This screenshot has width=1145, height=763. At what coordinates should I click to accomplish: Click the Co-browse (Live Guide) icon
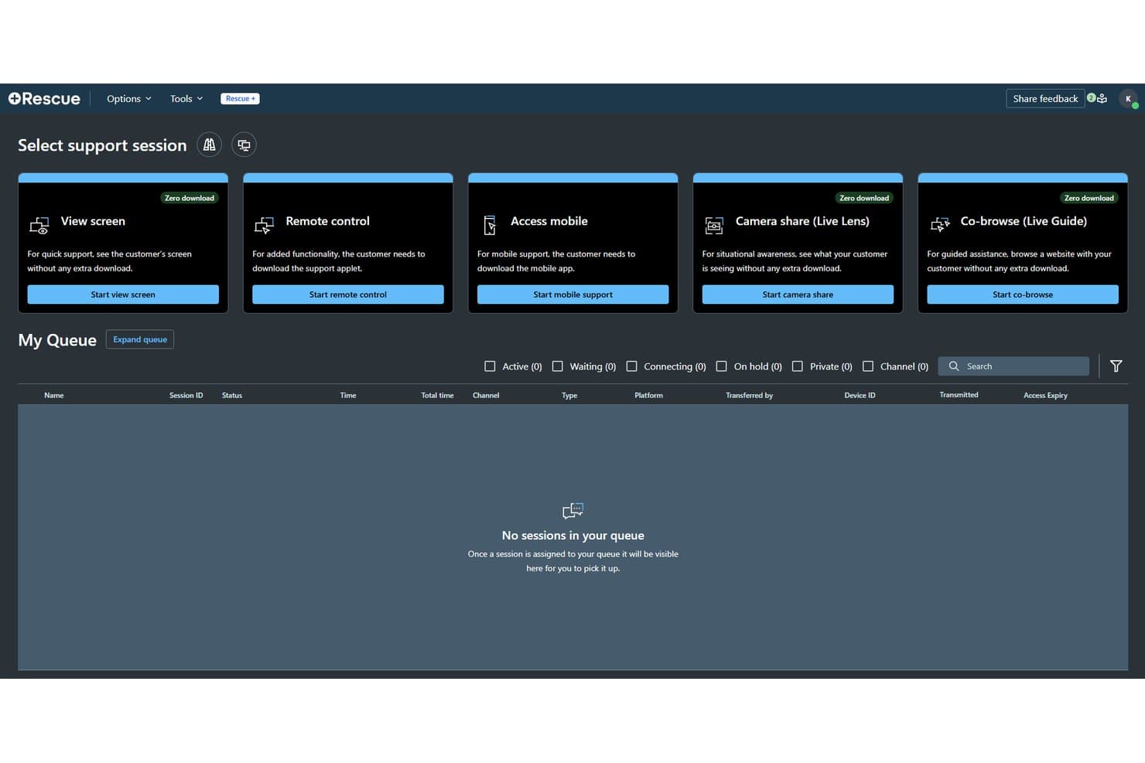[x=939, y=225]
